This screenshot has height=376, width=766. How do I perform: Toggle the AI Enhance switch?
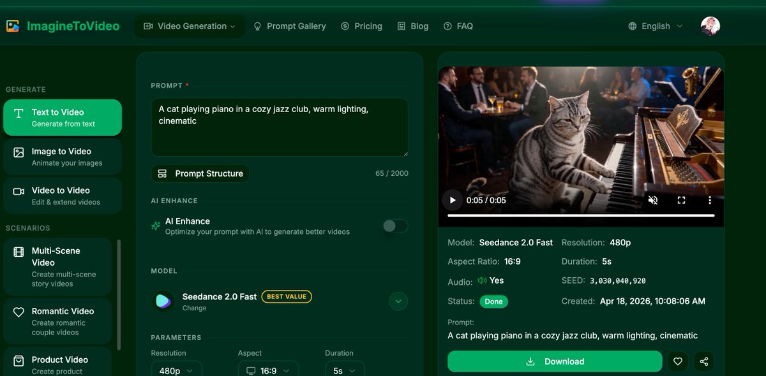coord(395,226)
